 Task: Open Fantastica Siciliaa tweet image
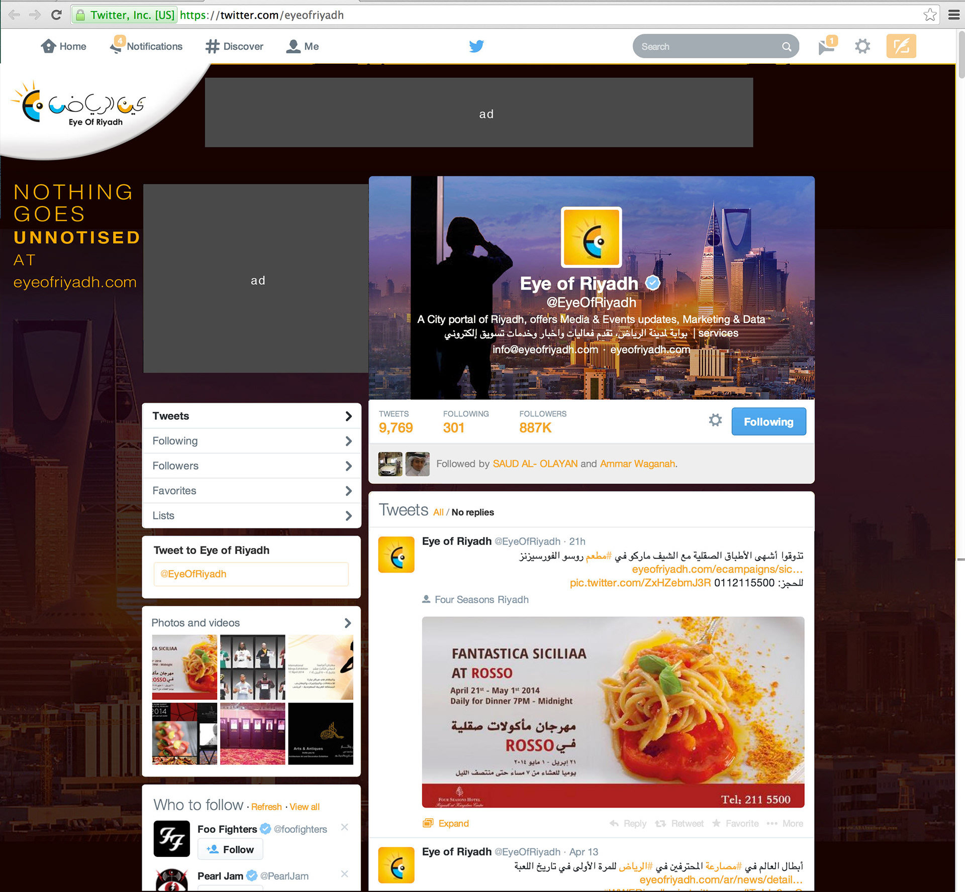coord(613,712)
